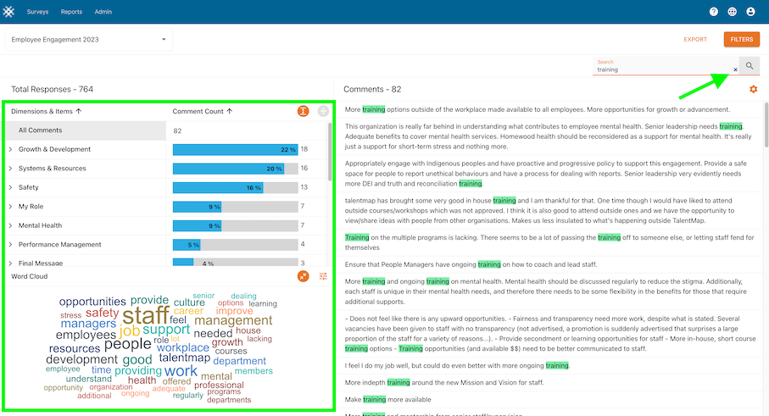Open the help question mark icon
The image size is (769, 416).
coord(714,11)
